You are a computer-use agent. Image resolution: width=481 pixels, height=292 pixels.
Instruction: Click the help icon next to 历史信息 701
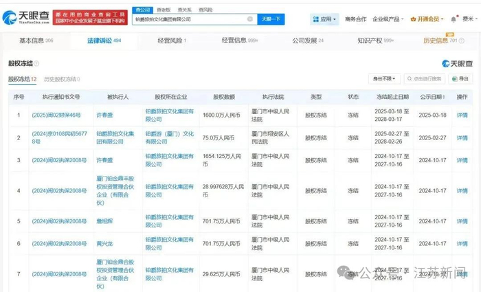click(x=461, y=41)
